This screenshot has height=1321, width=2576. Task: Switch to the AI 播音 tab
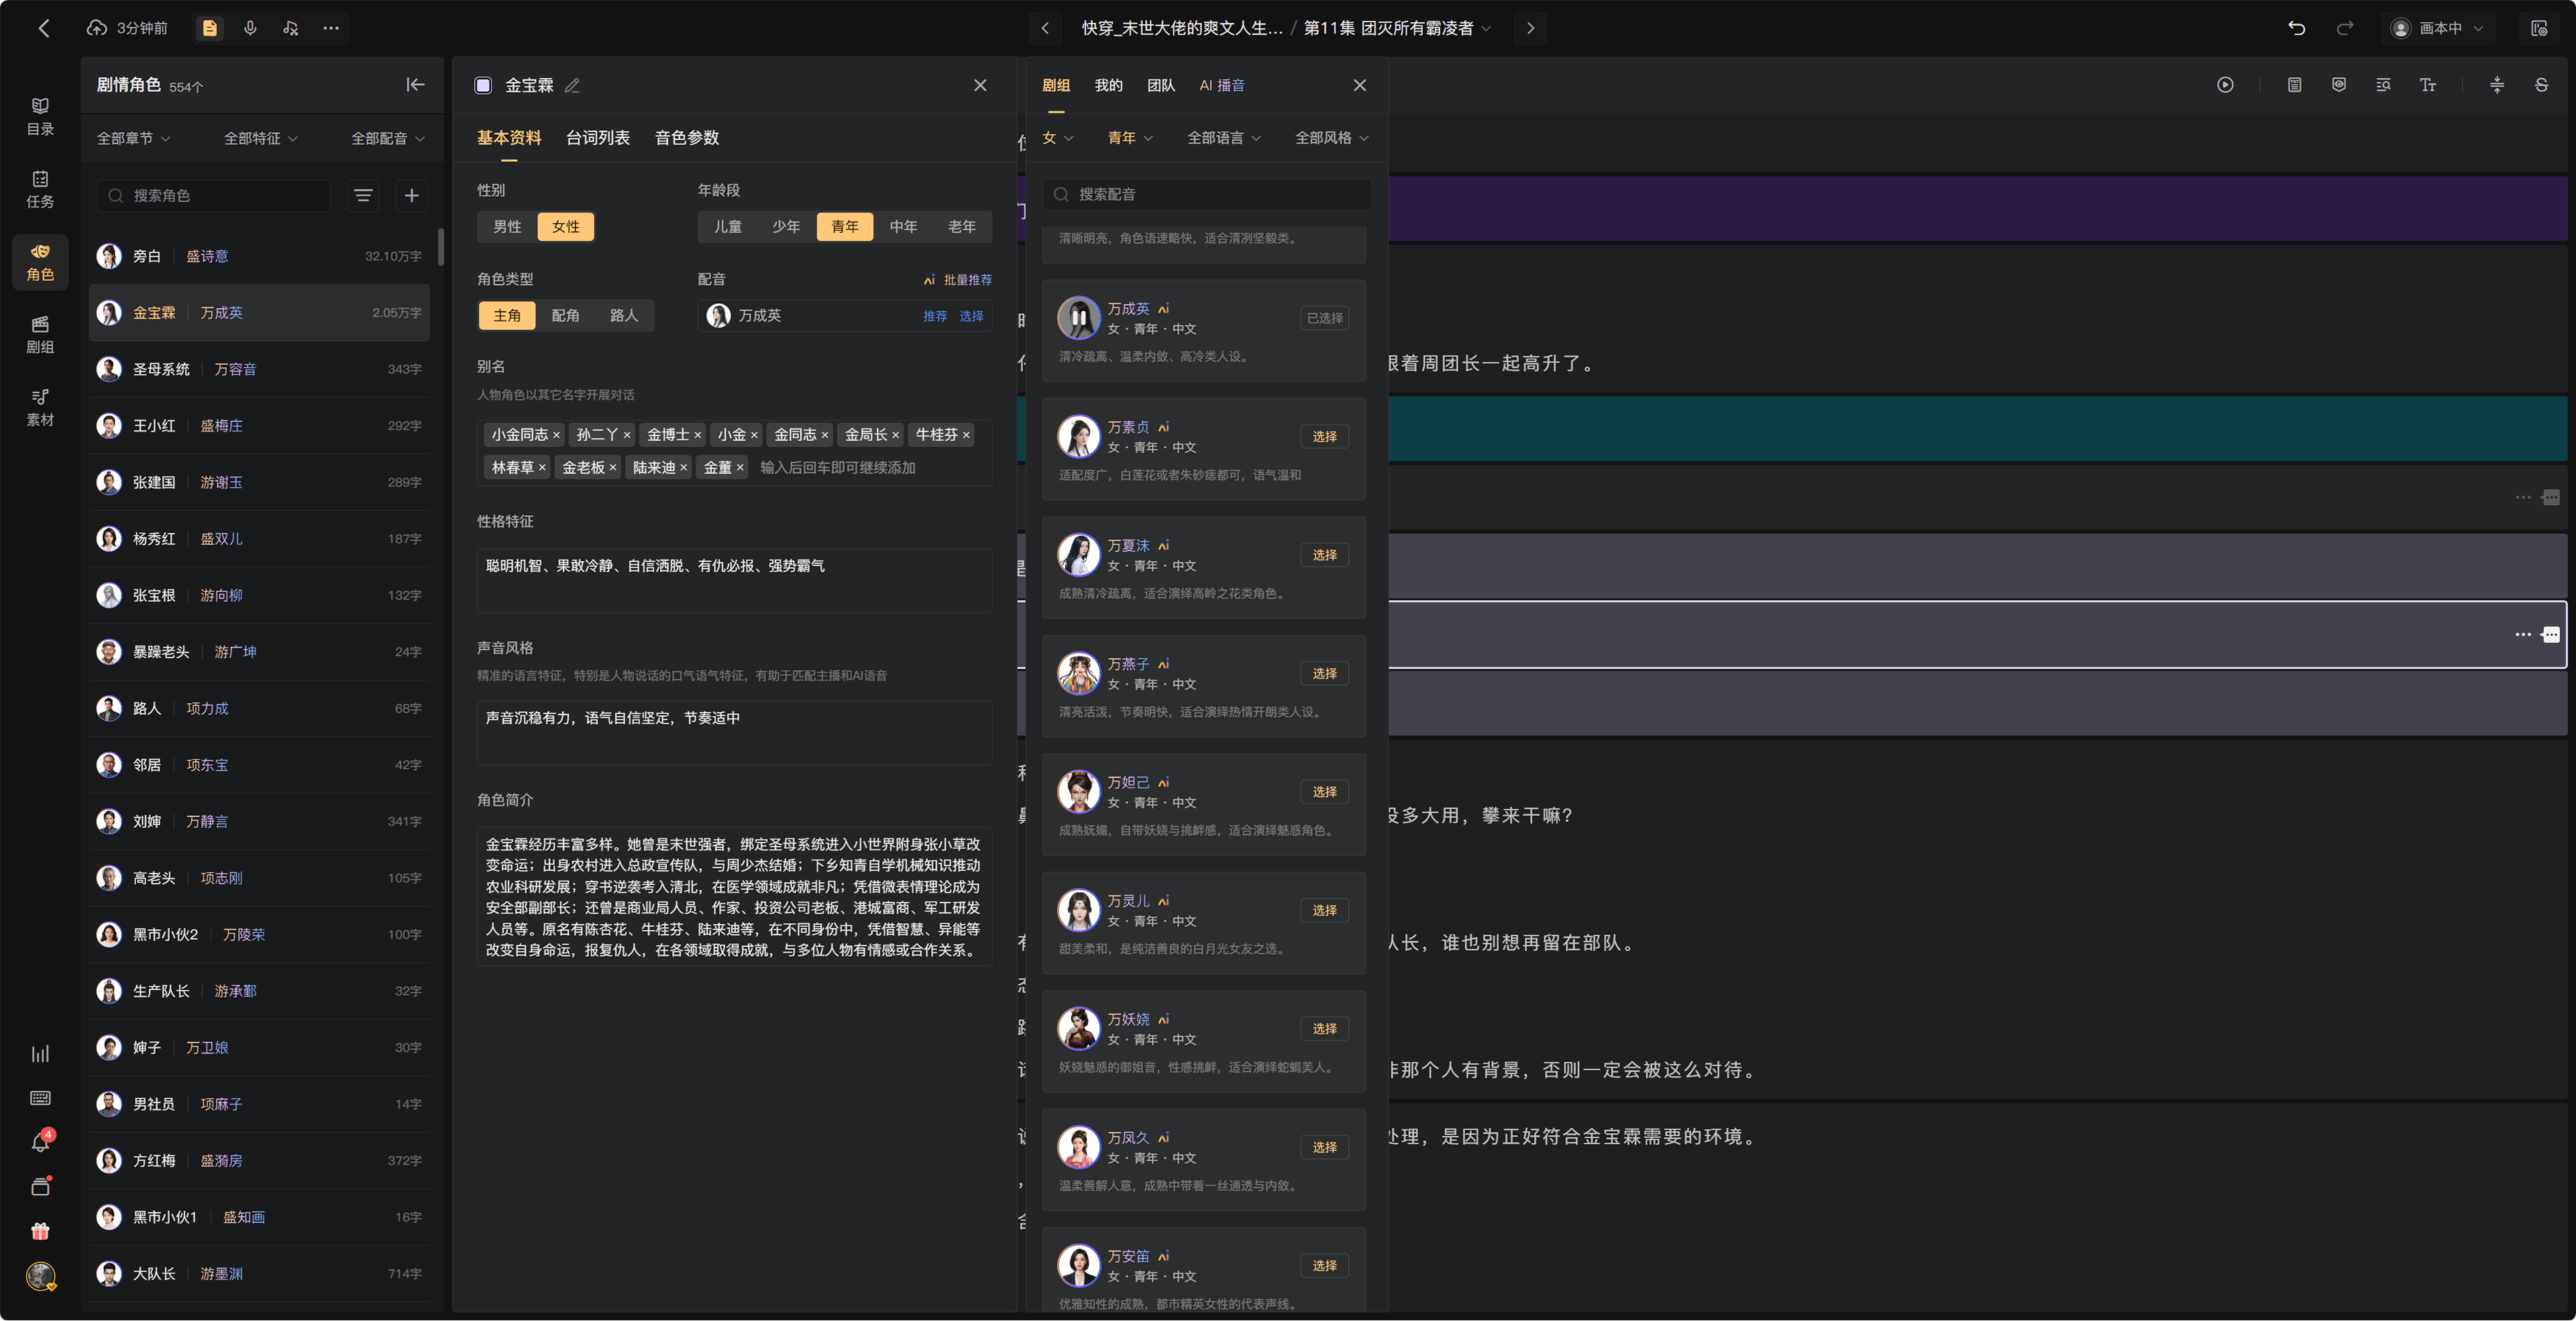click(1222, 85)
